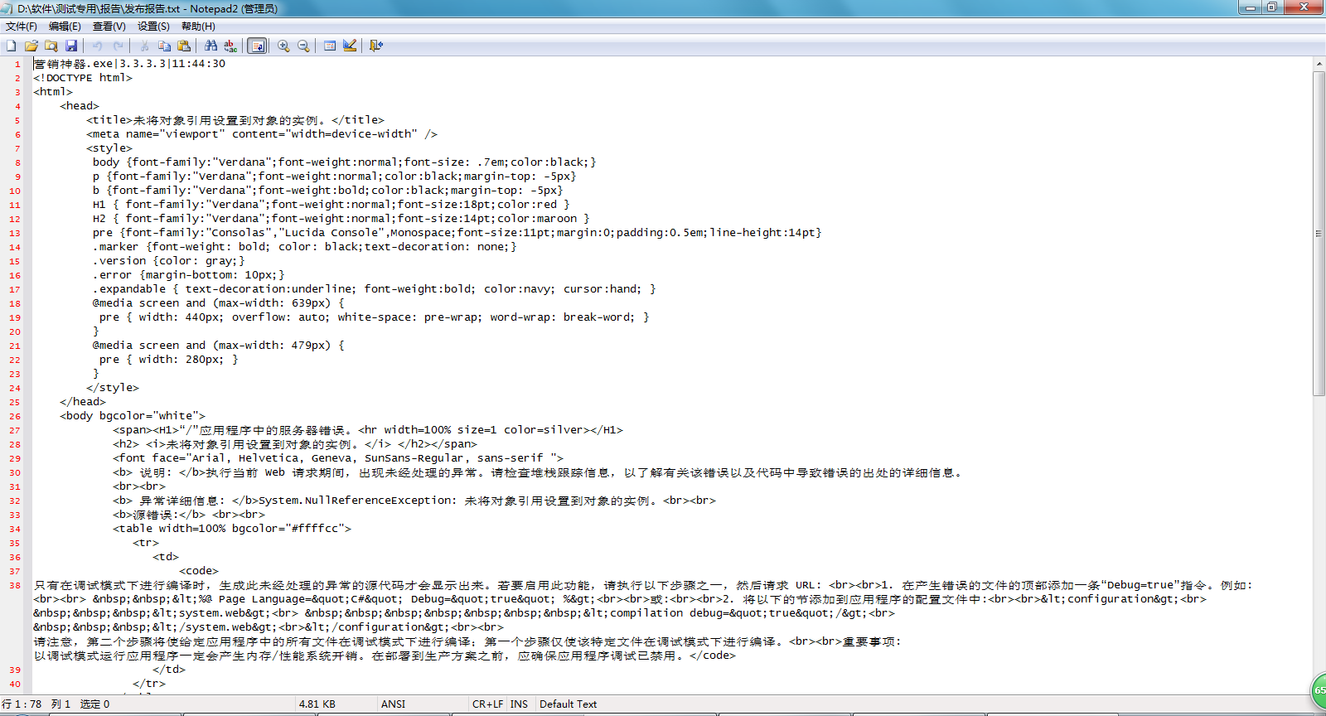1326x716 pixels.
Task: Open the 帮助(H) menu
Action: pos(198,27)
